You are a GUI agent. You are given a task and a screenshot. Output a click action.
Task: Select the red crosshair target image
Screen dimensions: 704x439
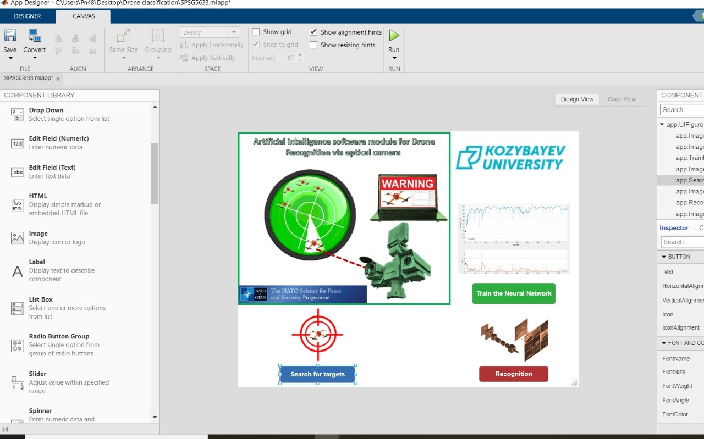click(317, 334)
